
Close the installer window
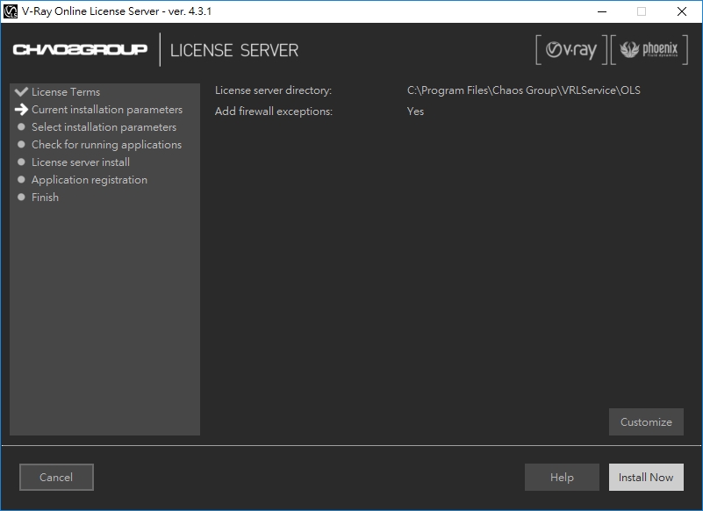tap(681, 11)
